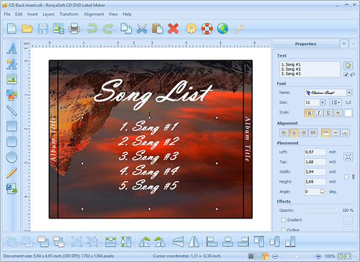The width and height of the screenshot is (360, 262).
Task: Export the label as image
Action: coord(59,28)
